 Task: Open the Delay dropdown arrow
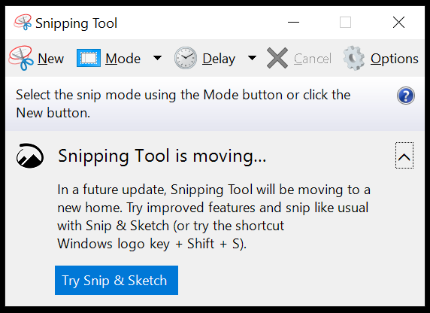pyautogui.click(x=252, y=58)
